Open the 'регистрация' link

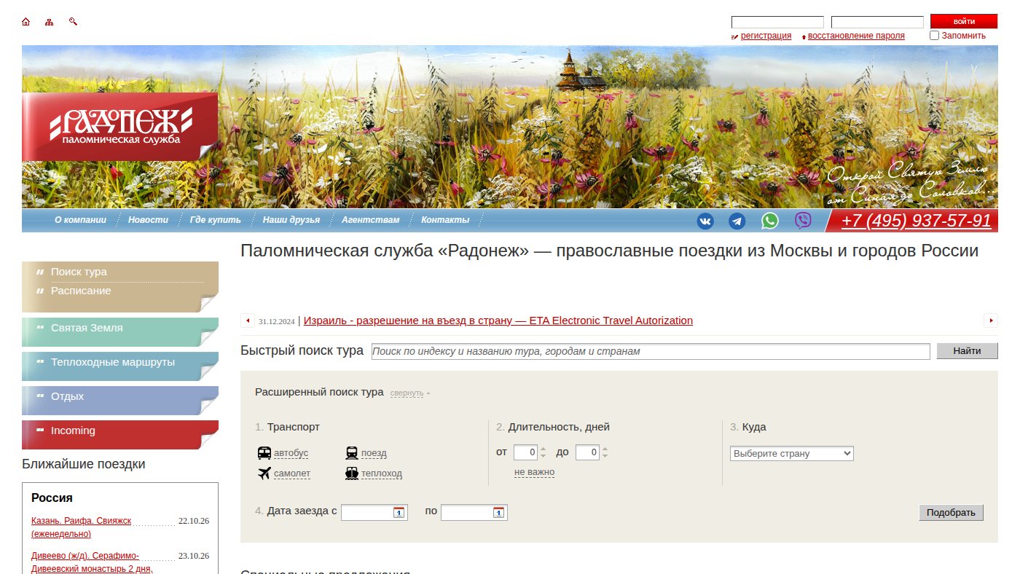tap(766, 36)
